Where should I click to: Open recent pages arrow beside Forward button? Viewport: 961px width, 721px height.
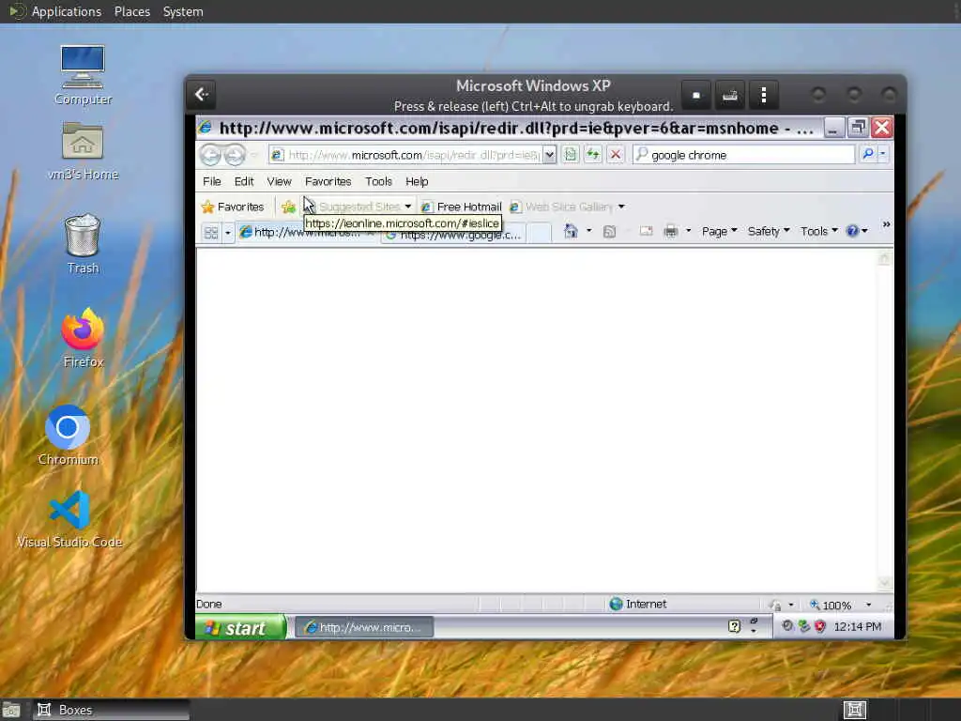(x=254, y=155)
